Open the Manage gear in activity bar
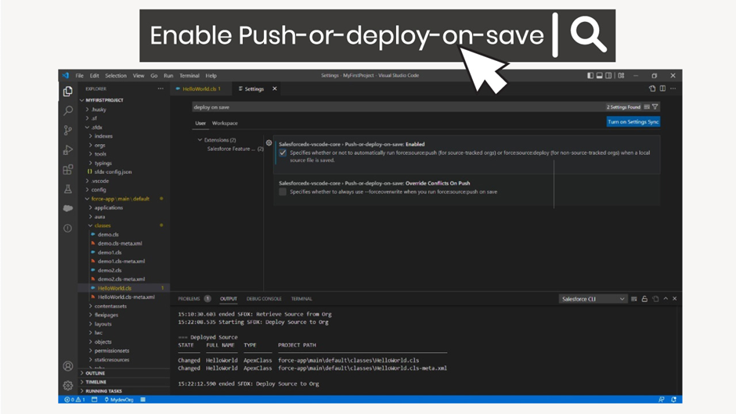This screenshot has width=736, height=414. click(68, 385)
